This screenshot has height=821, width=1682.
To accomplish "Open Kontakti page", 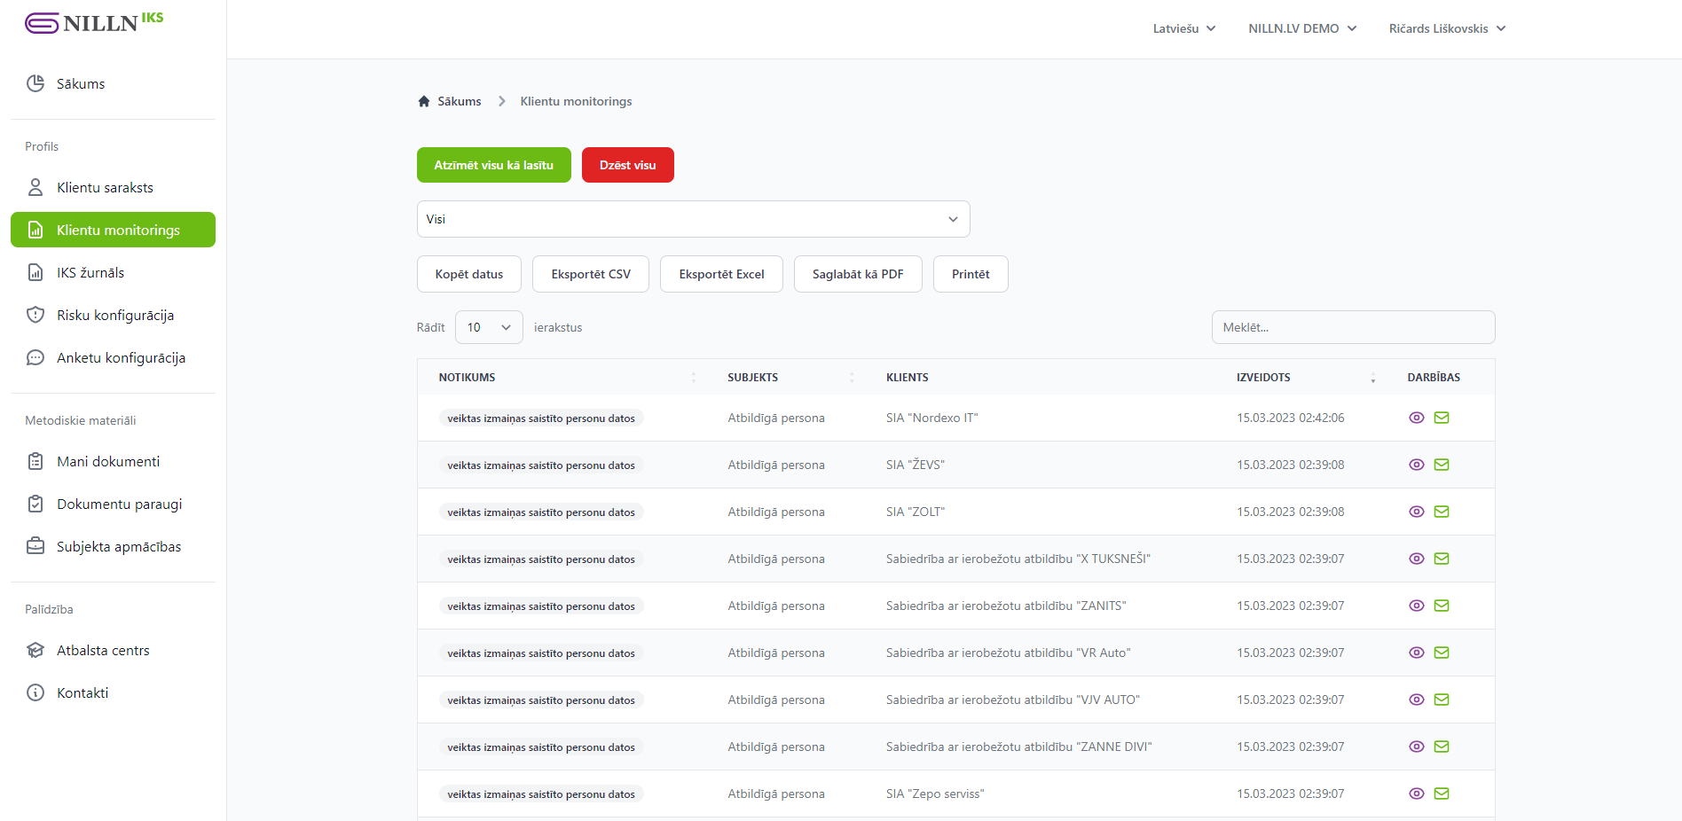I will click(113, 692).
